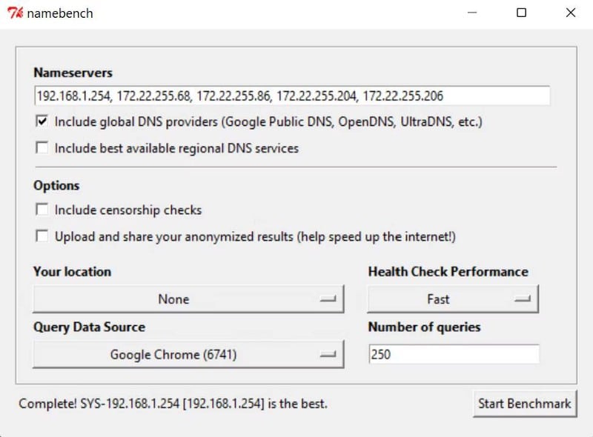Enable "Include censorship checks"
The width and height of the screenshot is (593, 437).
click(x=42, y=210)
